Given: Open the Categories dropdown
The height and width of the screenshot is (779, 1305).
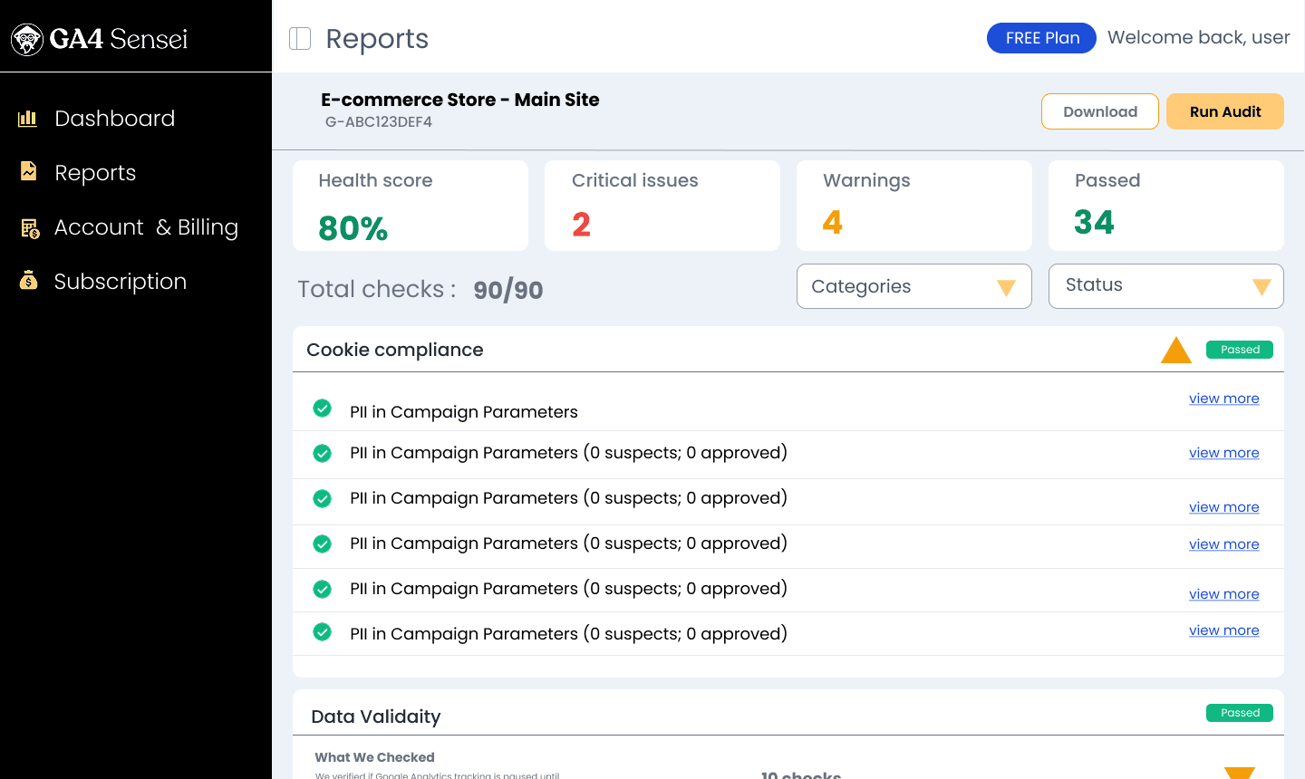Looking at the screenshot, I should [x=913, y=286].
